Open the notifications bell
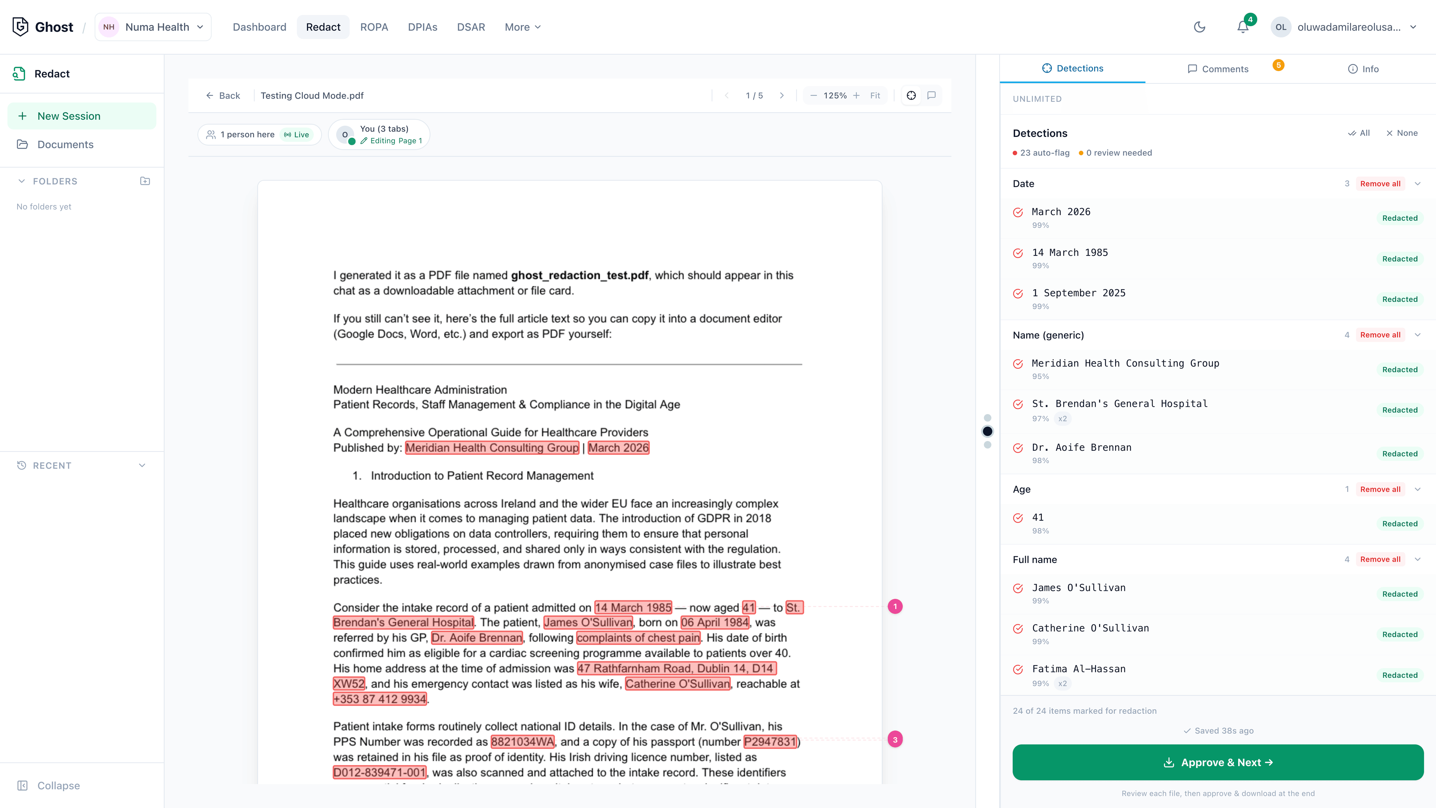Image resolution: width=1436 pixels, height=808 pixels. point(1243,27)
